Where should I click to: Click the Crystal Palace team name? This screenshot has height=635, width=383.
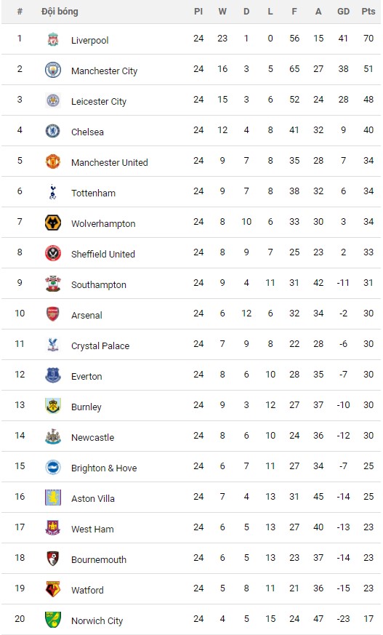coord(100,346)
